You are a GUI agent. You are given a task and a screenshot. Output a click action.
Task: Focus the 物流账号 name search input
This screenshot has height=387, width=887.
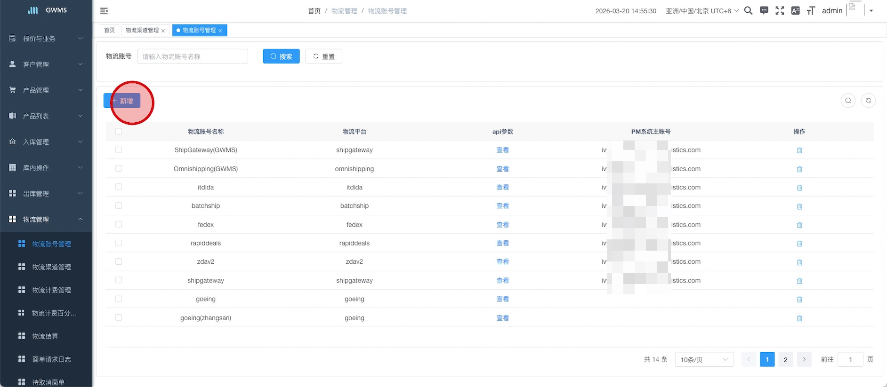pyautogui.click(x=193, y=56)
